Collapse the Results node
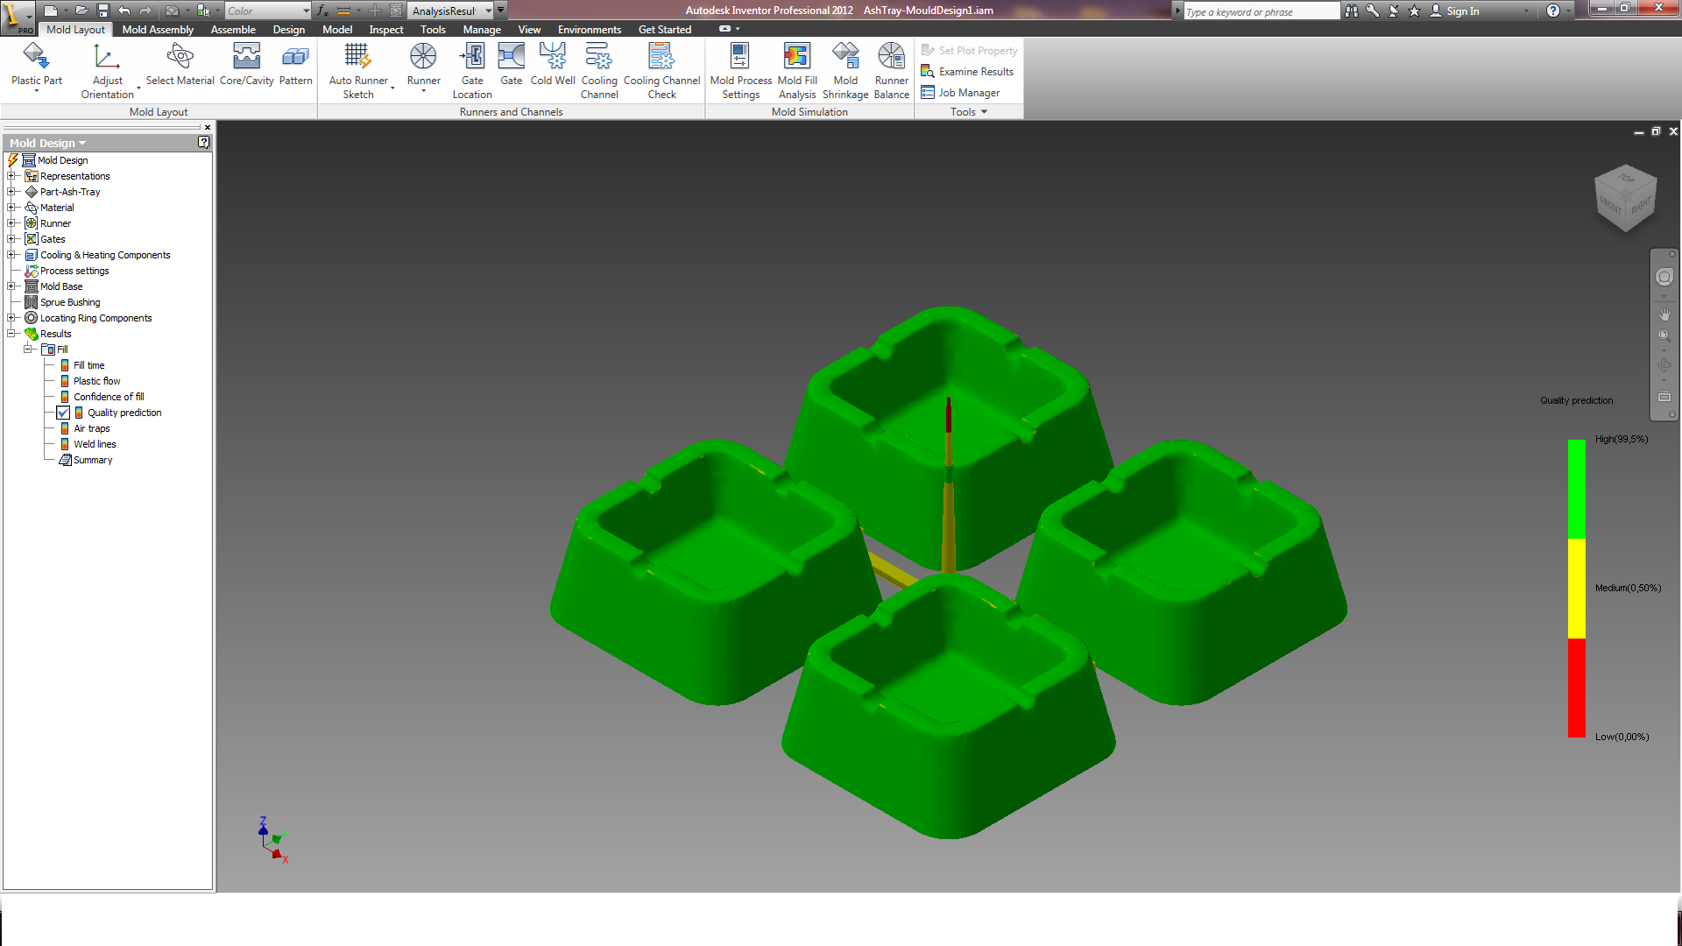 tap(12, 334)
